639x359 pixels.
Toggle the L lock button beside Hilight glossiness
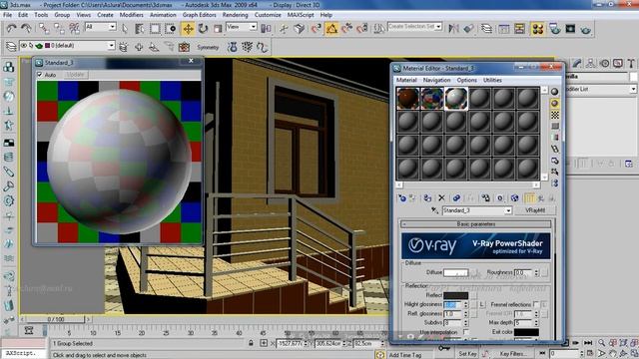(x=482, y=304)
